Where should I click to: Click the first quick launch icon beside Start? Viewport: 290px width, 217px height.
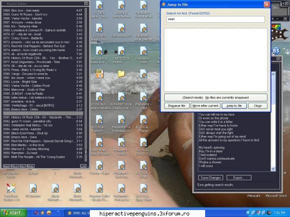(x=36, y=213)
